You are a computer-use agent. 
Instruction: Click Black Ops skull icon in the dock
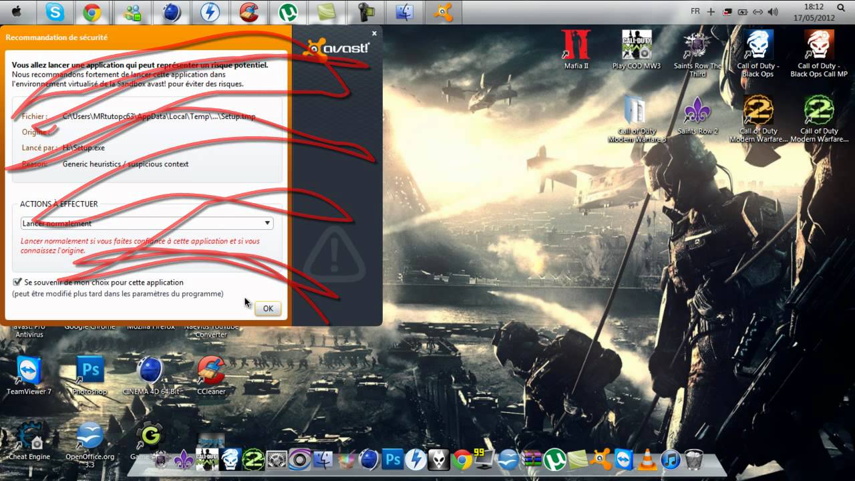point(230,459)
